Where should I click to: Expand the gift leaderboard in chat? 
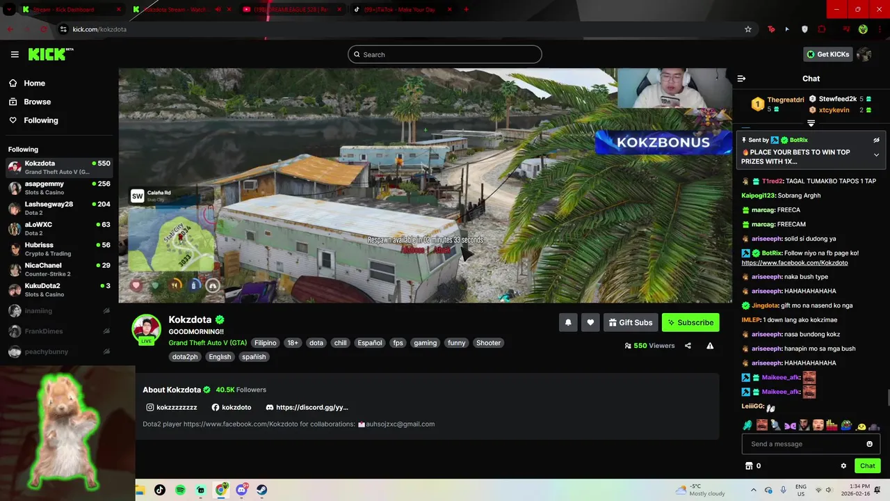[811, 123]
